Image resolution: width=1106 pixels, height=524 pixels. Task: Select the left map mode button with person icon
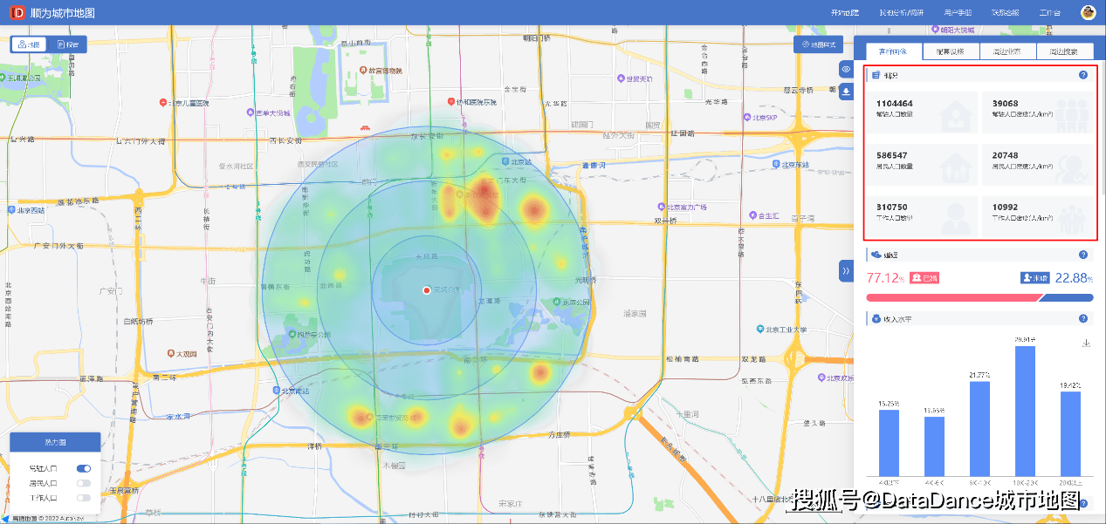click(30, 44)
